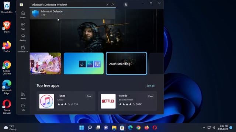Click Microsoft Store taskbar icon
236x132 pixels.
(x=122, y=128)
